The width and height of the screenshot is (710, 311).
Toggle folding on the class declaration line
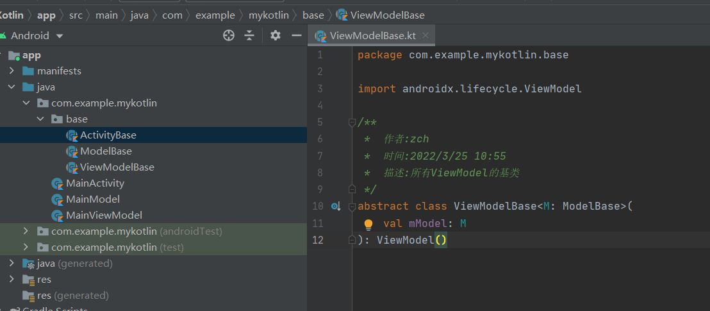pyautogui.click(x=351, y=206)
